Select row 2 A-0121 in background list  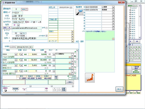[133, 8]
